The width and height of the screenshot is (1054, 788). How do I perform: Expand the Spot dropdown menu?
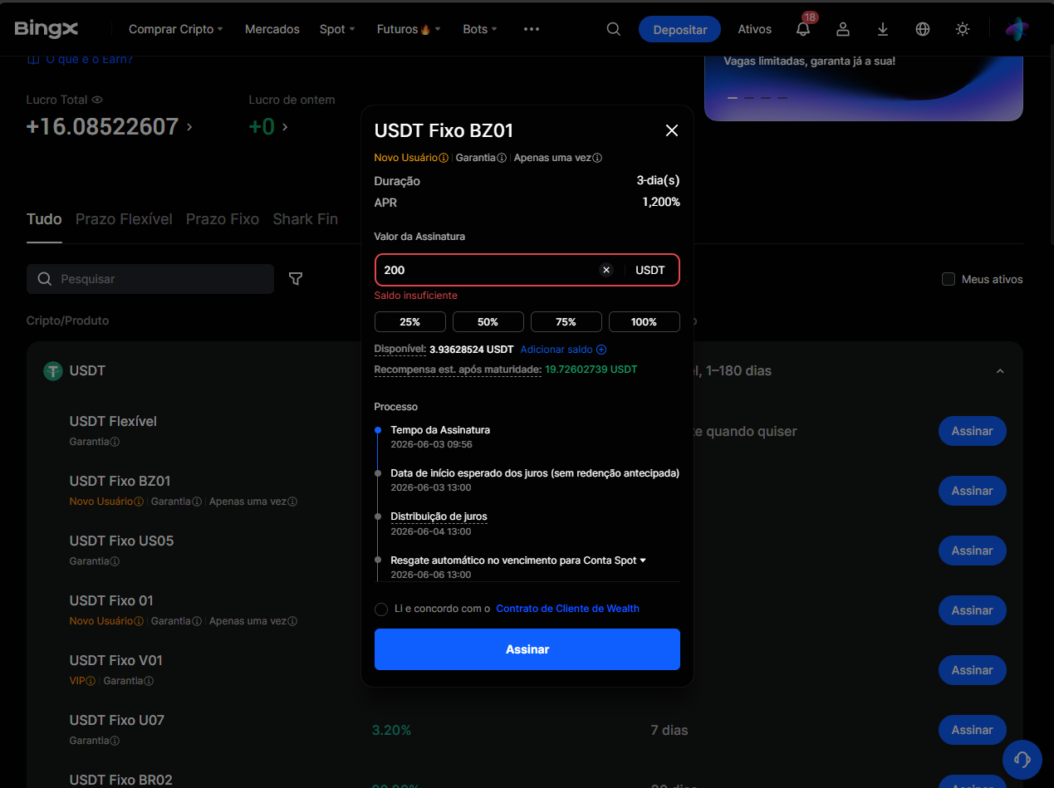click(x=337, y=29)
